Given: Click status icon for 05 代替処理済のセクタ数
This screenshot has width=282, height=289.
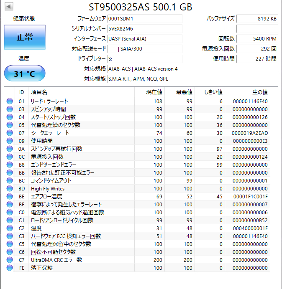Looking at the screenshot, I should 10,125.
